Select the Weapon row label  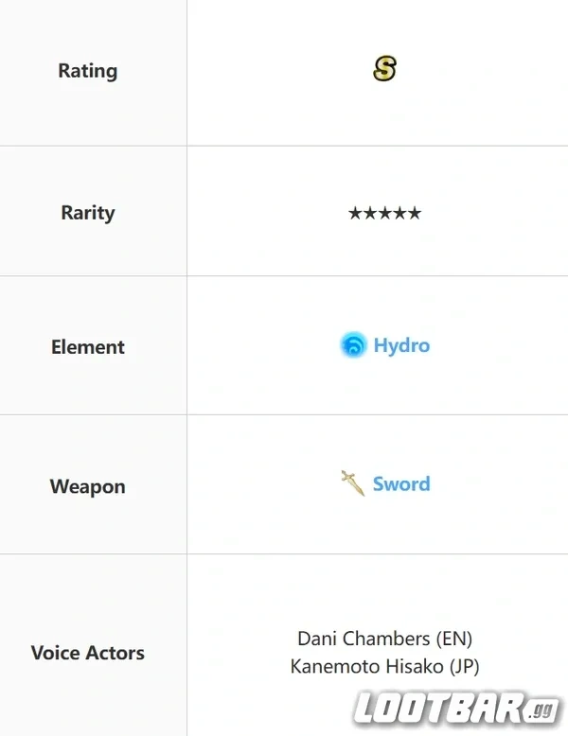coord(88,487)
